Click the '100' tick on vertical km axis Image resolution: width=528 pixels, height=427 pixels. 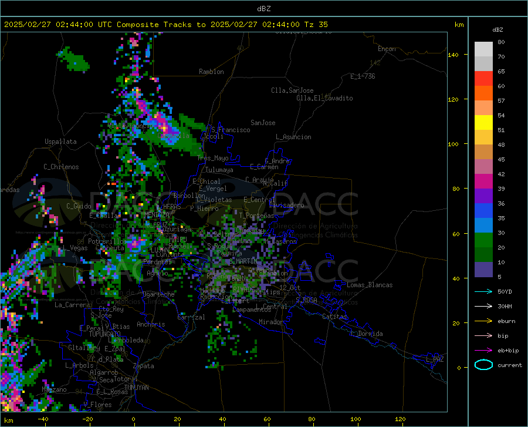(453, 144)
